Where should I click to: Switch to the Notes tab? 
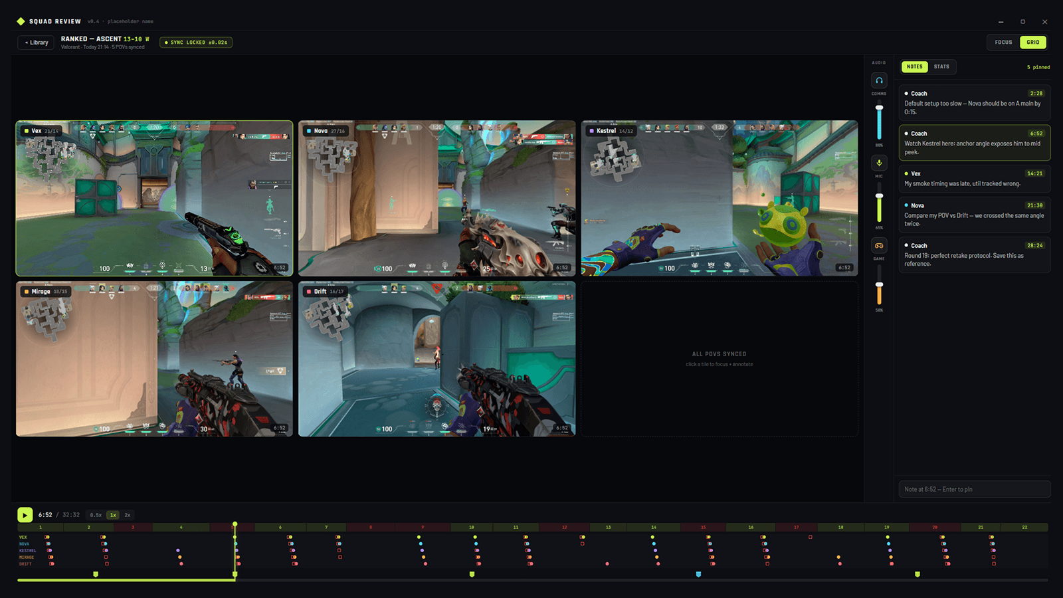[x=915, y=66]
